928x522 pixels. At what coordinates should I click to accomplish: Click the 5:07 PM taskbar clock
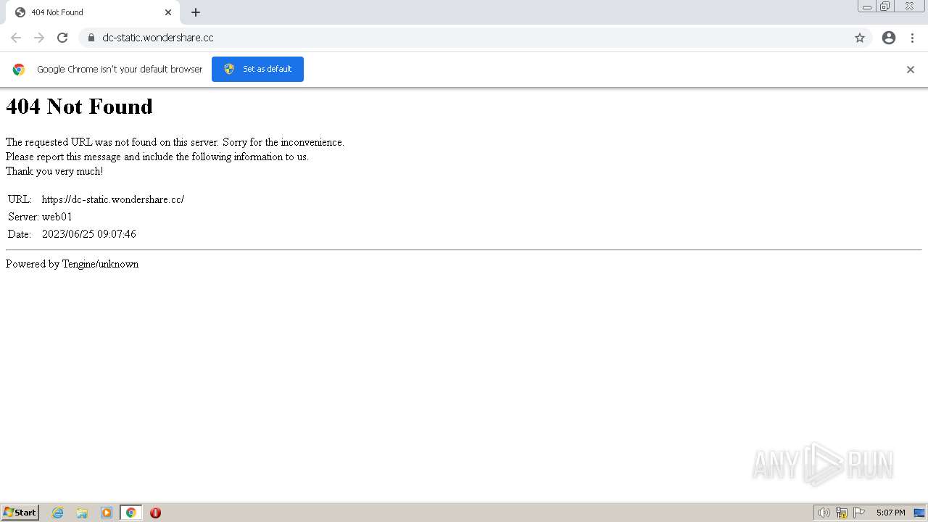coord(890,513)
